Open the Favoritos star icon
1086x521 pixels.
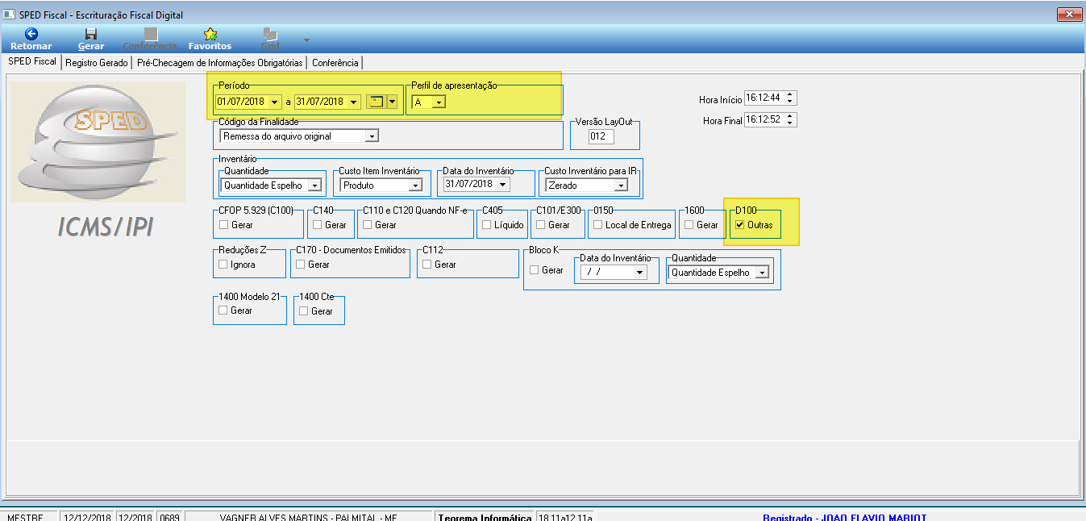(x=210, y=34)
